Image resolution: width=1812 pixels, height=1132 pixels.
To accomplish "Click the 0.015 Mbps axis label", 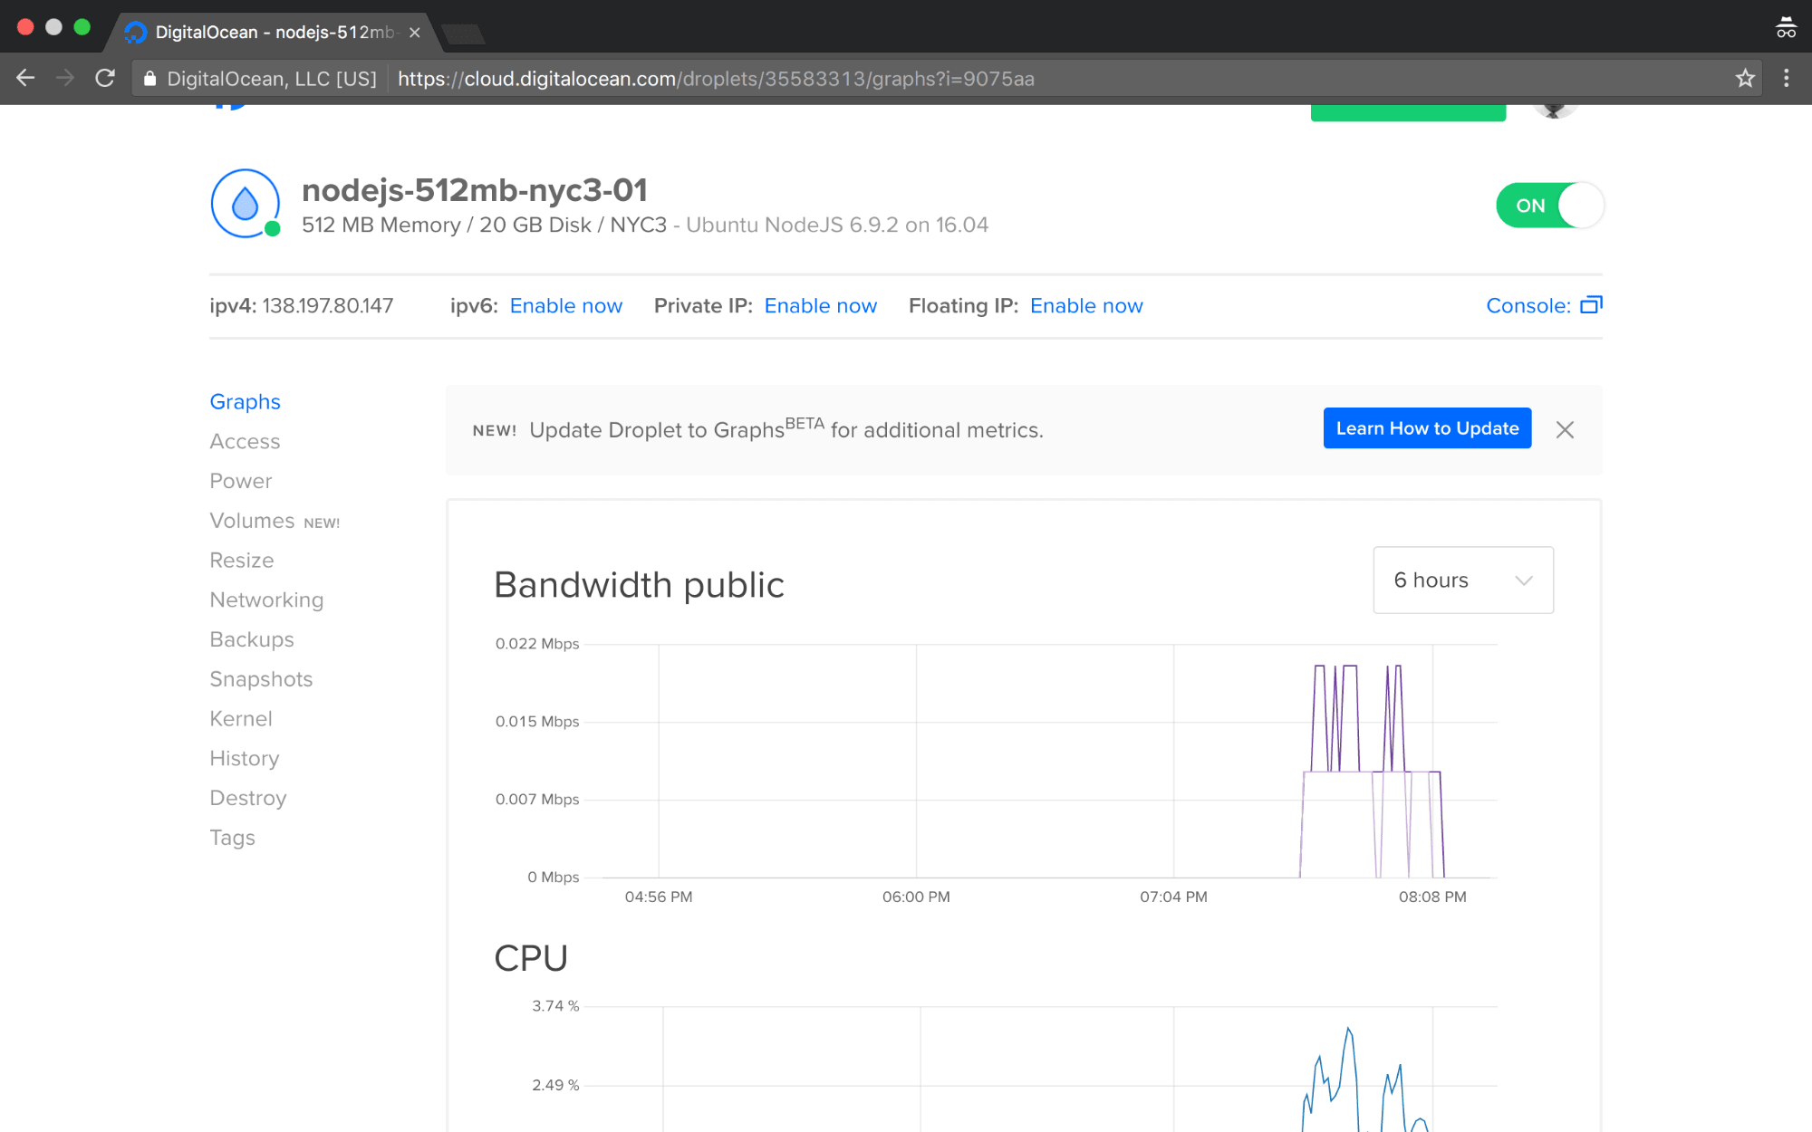I will tap(537, 722).
